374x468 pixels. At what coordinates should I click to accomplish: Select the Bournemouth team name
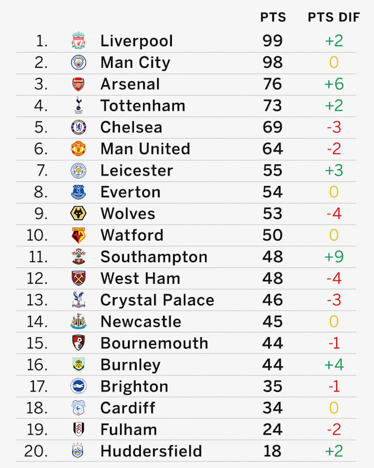pyautogui.click(x=154, y=343)
